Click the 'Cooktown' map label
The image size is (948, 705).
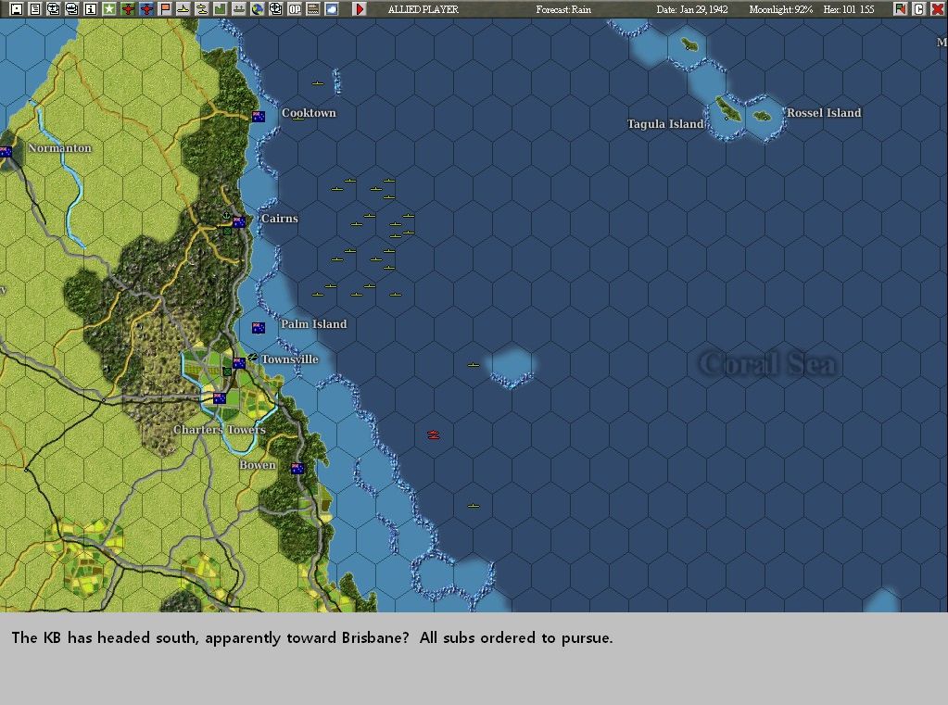click(x=309, y=113)
